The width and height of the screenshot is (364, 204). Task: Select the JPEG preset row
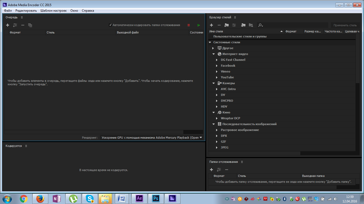pyautogui.click(x=282, y=147)
